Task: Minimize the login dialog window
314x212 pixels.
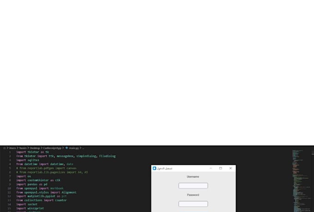Action: tap(211, 168)
